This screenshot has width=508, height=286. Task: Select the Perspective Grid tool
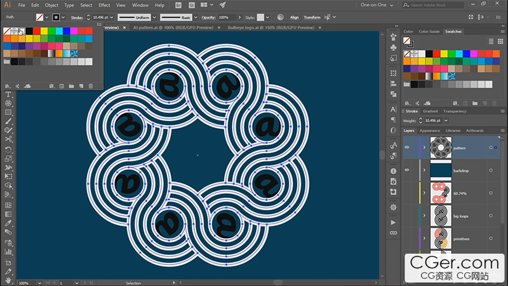tap(9, 195)
